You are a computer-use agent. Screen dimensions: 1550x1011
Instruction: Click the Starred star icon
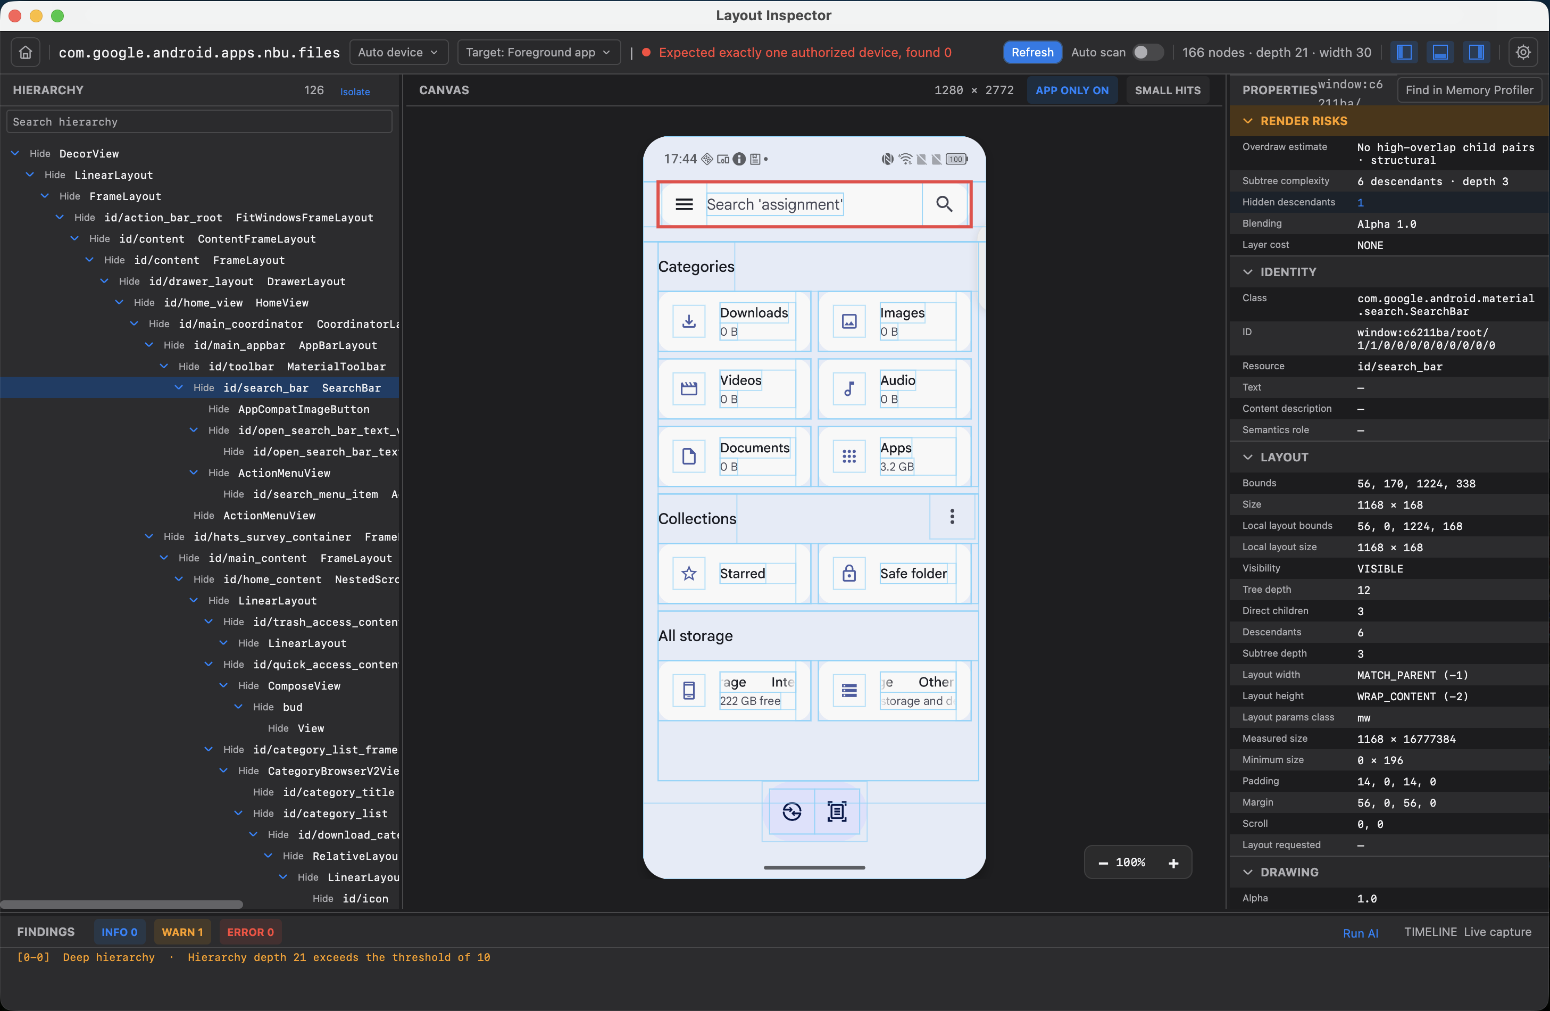(x=689, y=573)
